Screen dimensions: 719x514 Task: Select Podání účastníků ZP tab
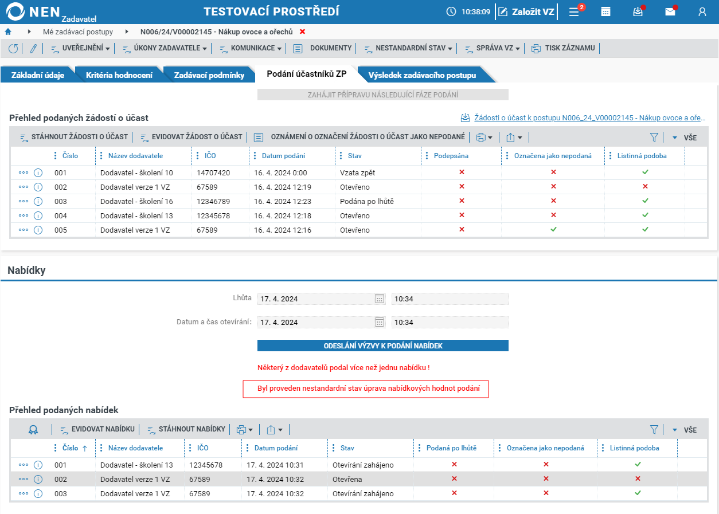click(307, 74)
